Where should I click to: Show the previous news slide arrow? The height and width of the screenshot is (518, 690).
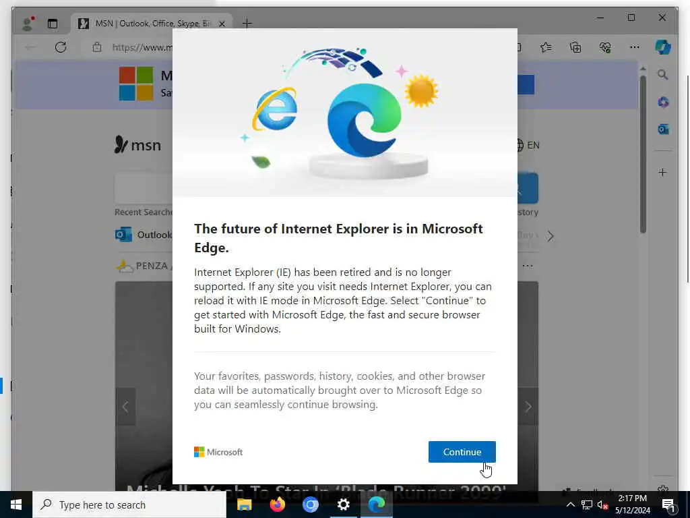tap(125, 407)
